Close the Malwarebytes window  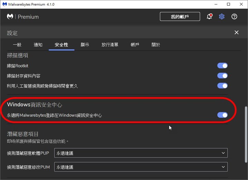tap(241, 4)
